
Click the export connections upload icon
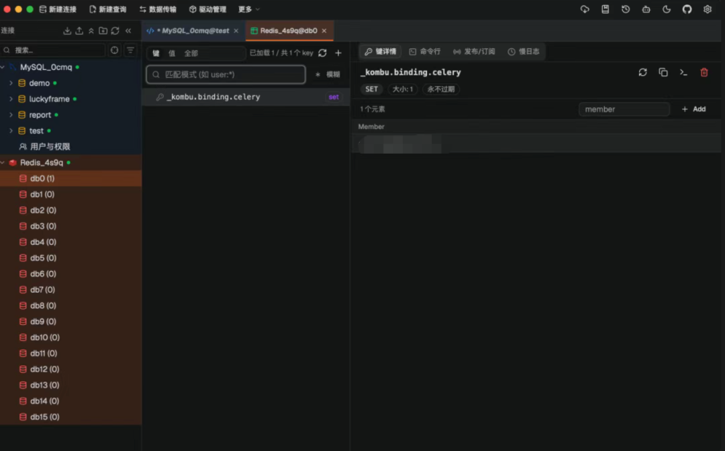point(79,30)
